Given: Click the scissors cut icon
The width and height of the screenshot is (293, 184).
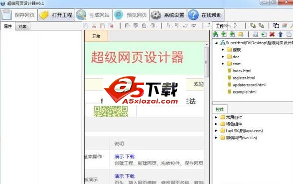Looking at the screenshot, I should [94, 26].
